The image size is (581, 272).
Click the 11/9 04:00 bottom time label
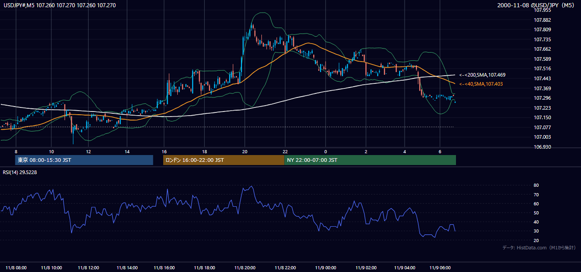point(405,267)
